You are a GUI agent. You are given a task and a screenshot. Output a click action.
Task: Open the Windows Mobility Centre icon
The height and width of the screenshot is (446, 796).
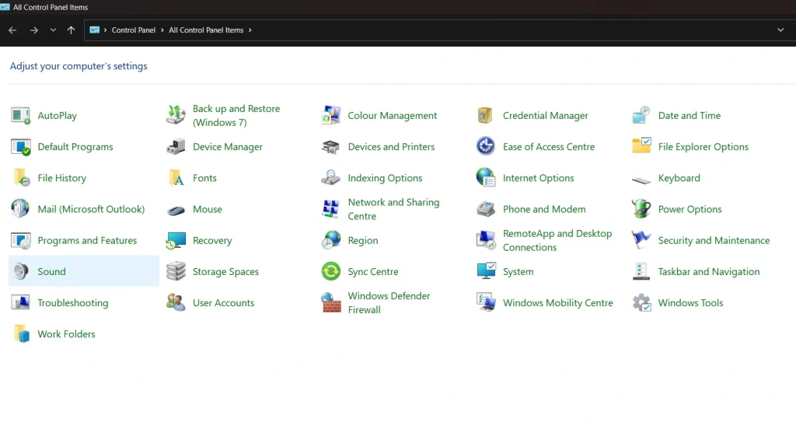[x=486, y=303]
